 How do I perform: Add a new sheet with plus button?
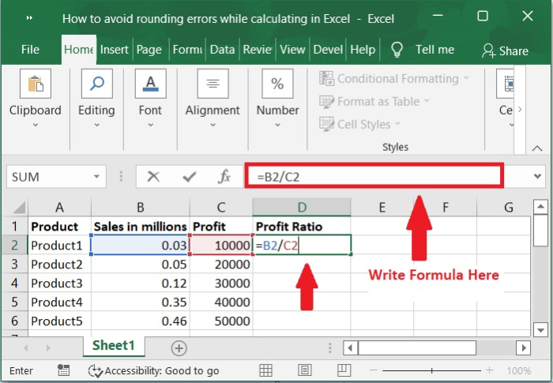(x=179, y=348)
